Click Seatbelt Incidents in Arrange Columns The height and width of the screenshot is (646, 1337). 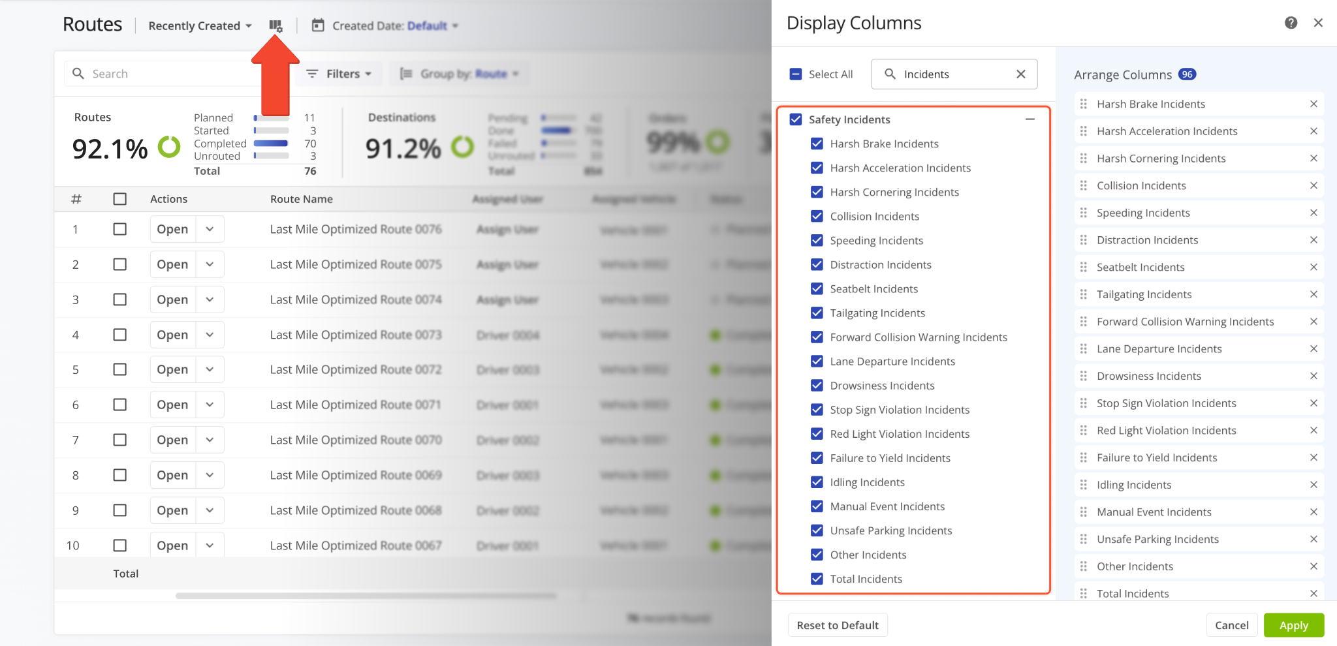(1140, 268)
